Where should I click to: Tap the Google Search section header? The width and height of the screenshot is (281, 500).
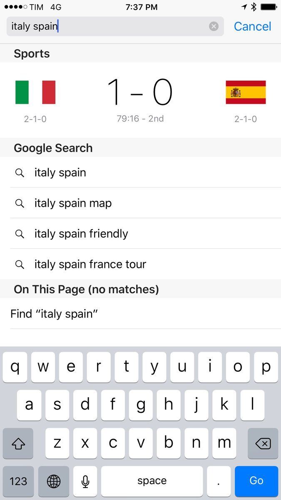click(53, 148)
